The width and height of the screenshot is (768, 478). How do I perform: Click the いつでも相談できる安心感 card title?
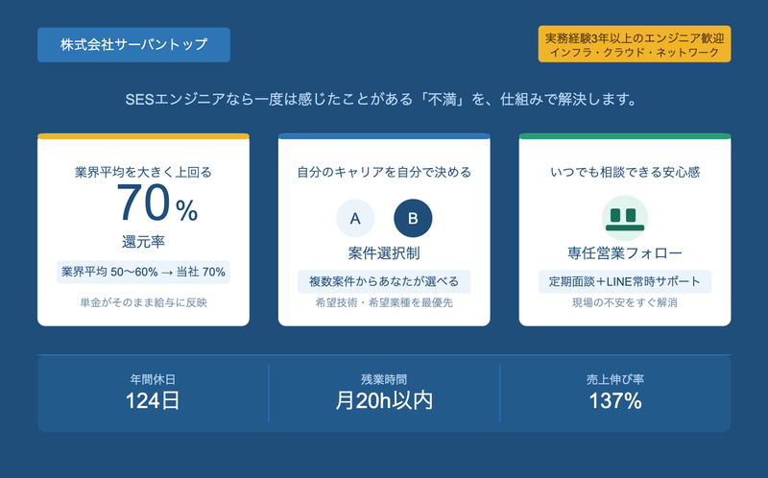click(x=624, y=173)
